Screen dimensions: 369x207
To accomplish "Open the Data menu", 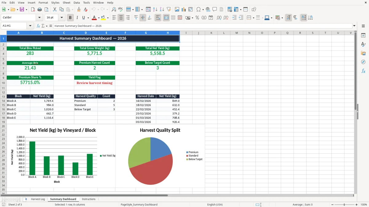I will click(77, 2).
